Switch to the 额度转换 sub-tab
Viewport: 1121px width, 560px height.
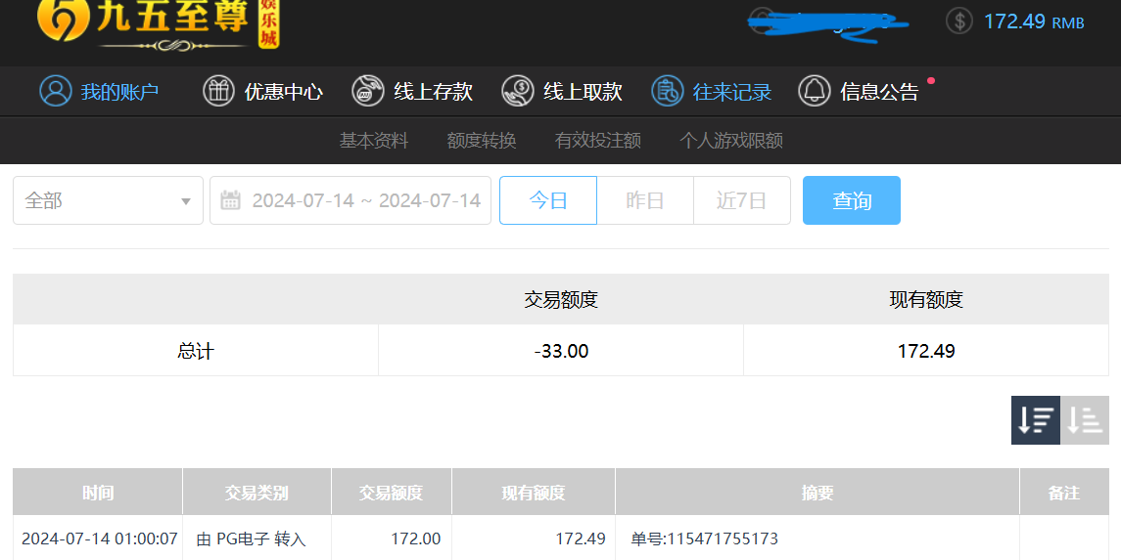pos(482,141)
